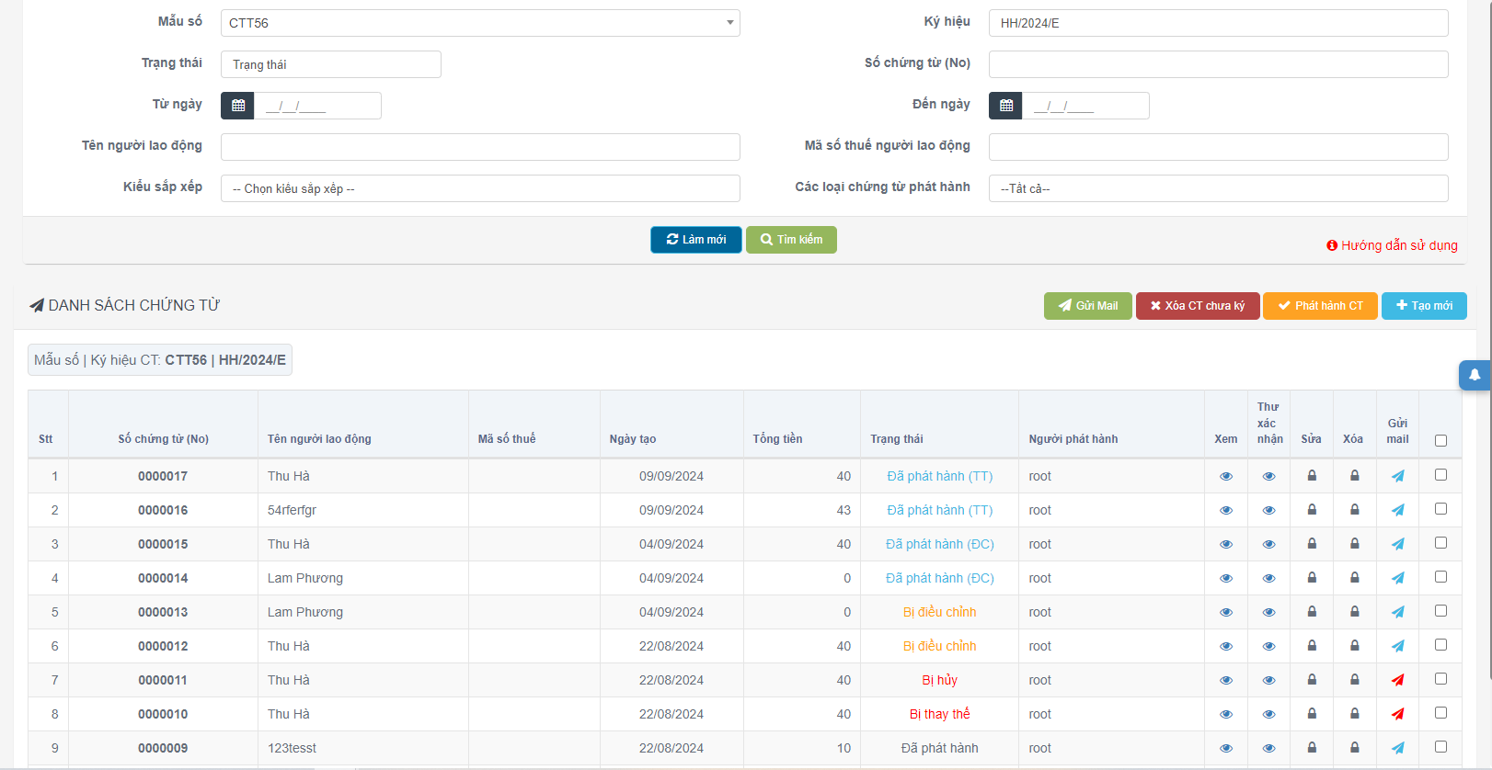Open the Các loại chứng từ phát hành dropdown
The height and width of the screenshot is (770, 1492).
[1218, 188]
